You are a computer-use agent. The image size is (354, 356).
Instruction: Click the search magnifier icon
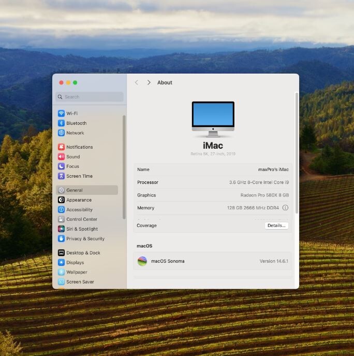(60, 97)
